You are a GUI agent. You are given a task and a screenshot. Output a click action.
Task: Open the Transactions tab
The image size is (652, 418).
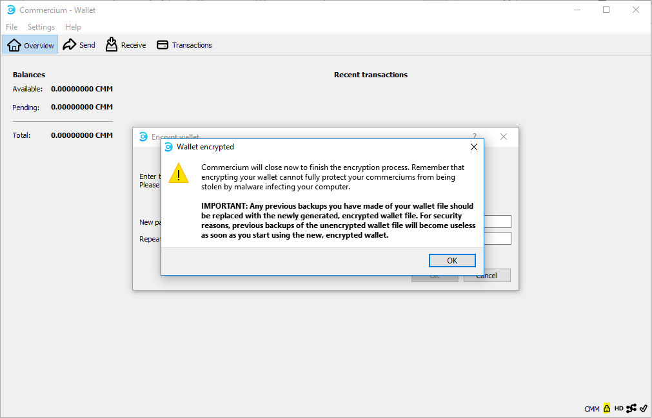(x=184, y=45)
